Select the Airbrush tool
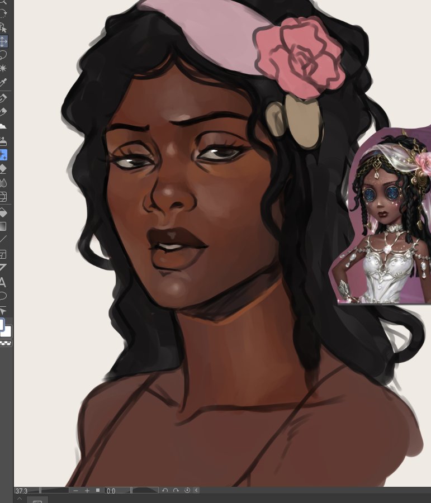The height and width of the screenshot is (503, 431). click(x=3, y=141)
